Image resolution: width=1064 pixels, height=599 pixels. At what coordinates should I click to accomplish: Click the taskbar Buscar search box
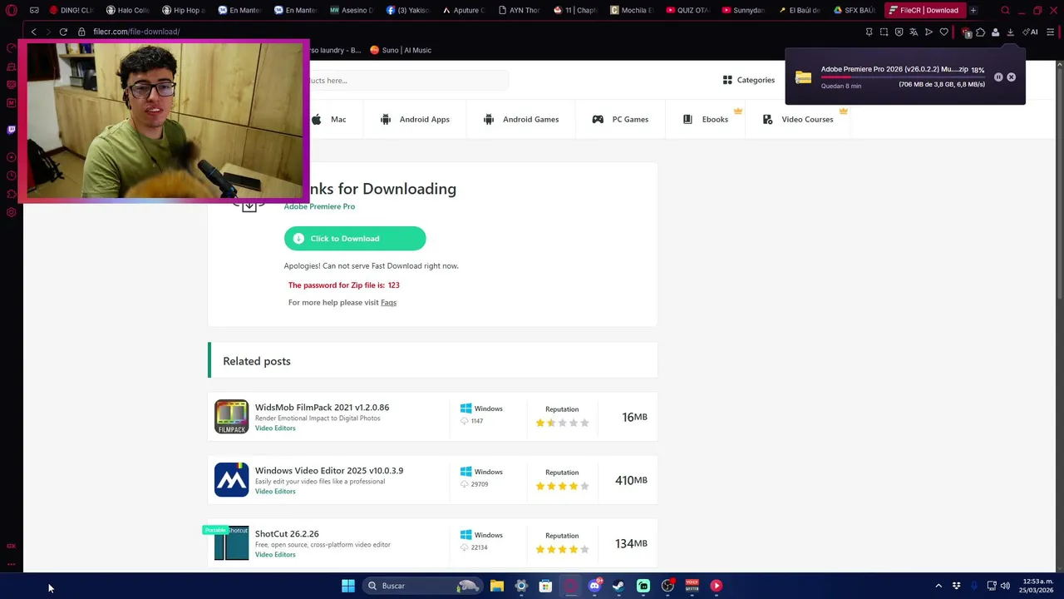coord(424,586)
